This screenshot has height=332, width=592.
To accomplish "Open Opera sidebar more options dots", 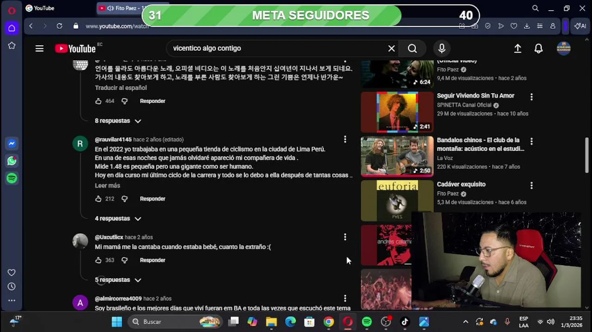I will [12, 300].
